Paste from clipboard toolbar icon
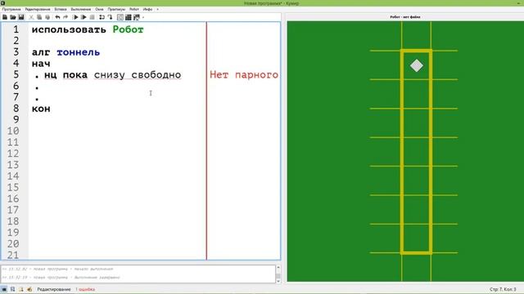This screenshot has height=294, width=524. coord(47,17)
